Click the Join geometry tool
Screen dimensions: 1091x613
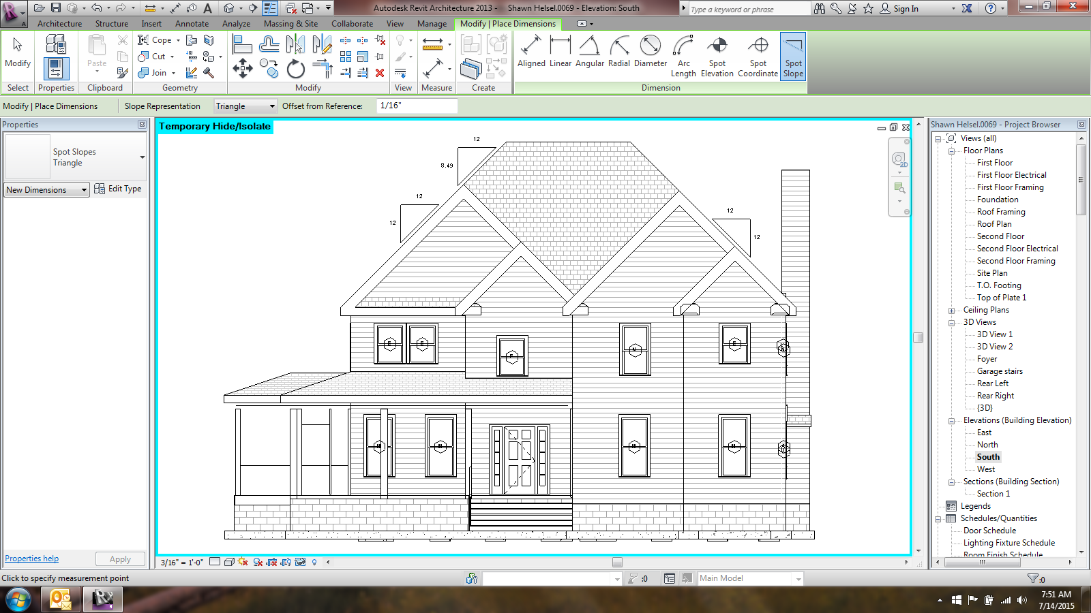click(152, 73)
